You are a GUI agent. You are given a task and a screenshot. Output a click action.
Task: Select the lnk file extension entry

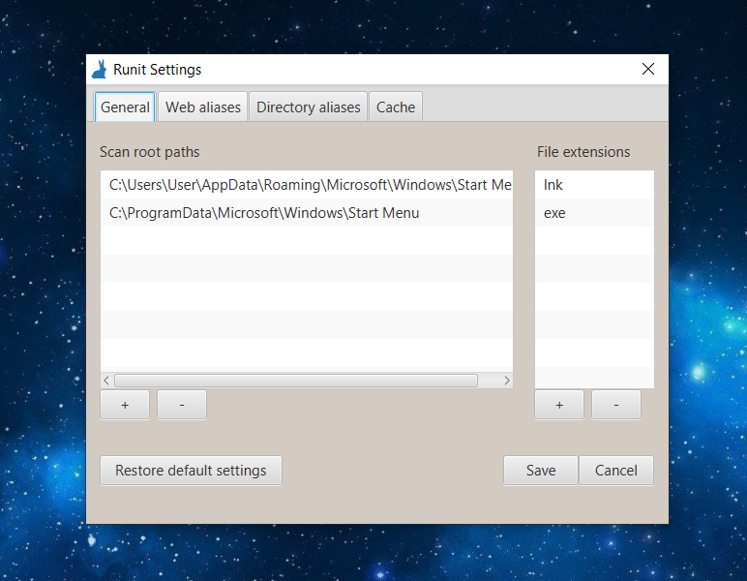[594, 184]
